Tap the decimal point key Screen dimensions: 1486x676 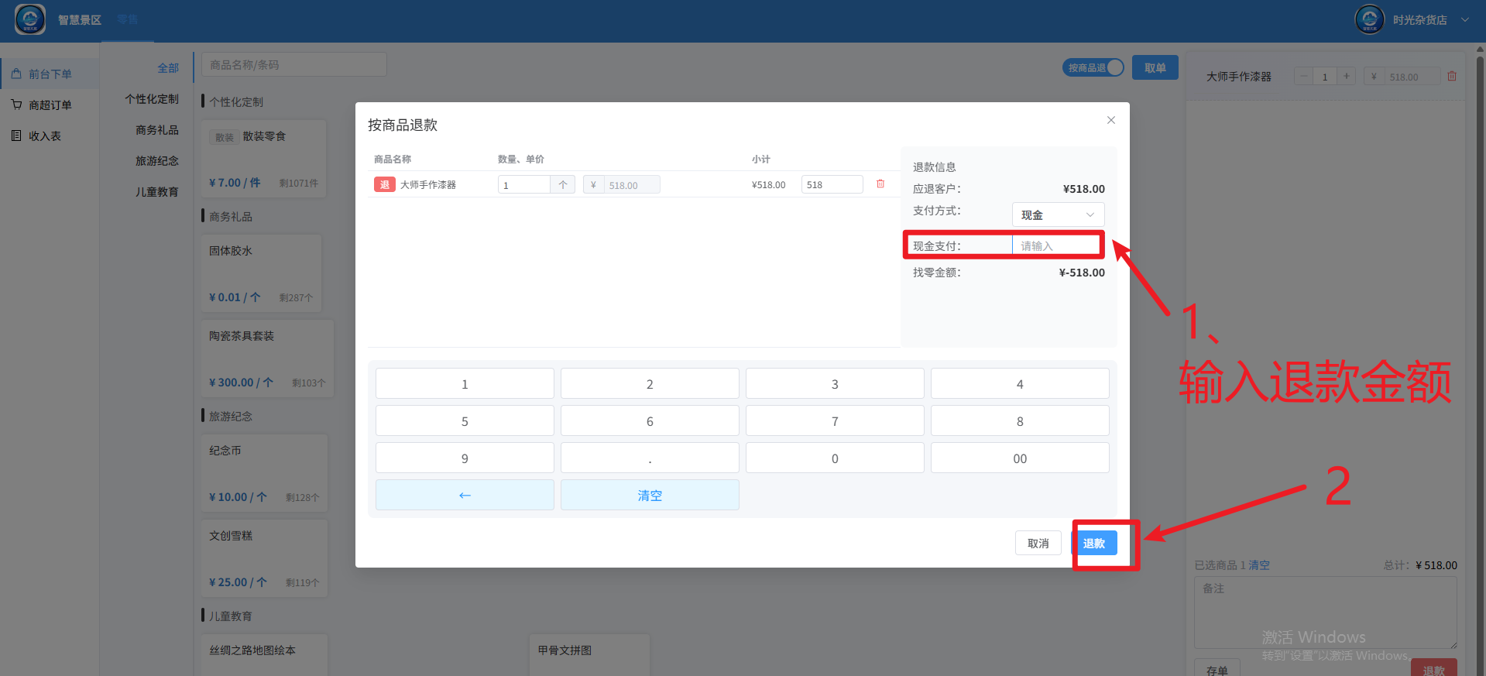pos(650,458)
